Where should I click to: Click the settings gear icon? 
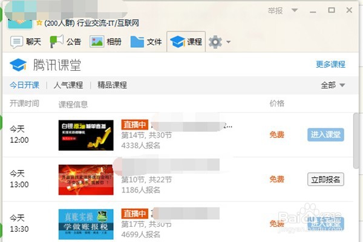point(215,42)
